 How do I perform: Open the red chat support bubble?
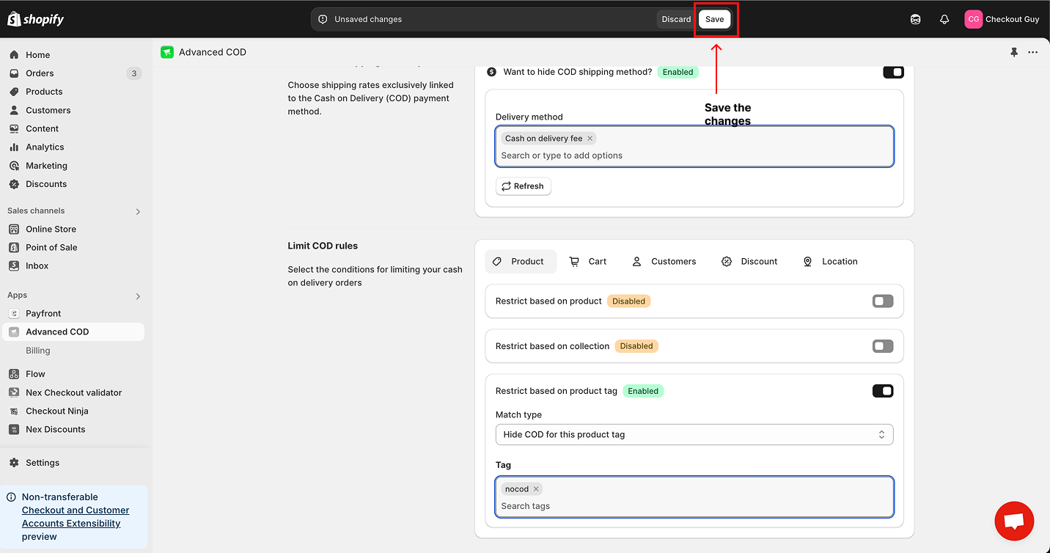coord(1014,521)
